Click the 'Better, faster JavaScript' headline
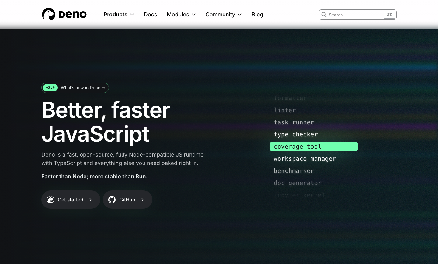Viewport: 438px width, 273px height. click(106, 122)
